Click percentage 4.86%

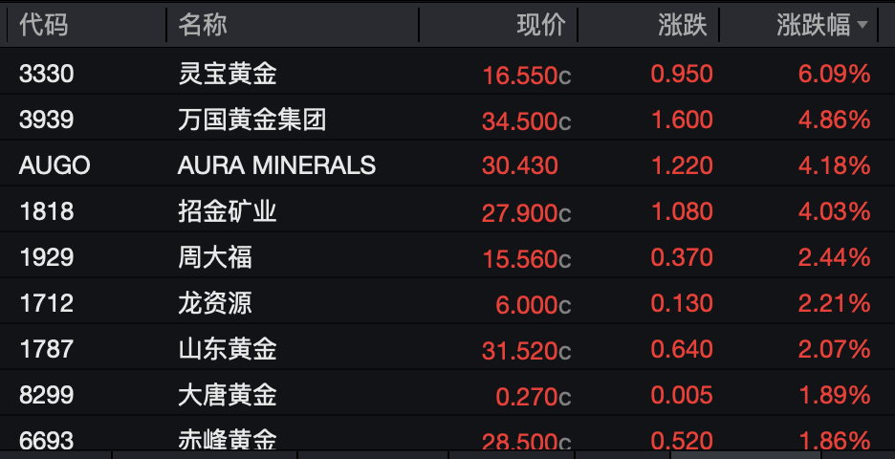(835, 120)
